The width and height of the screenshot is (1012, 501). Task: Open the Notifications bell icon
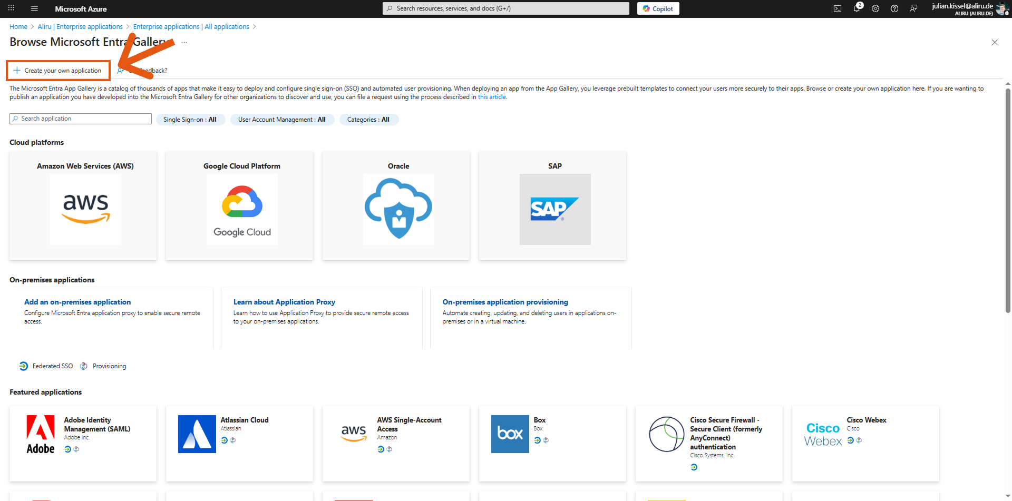(x=857, y=8)
